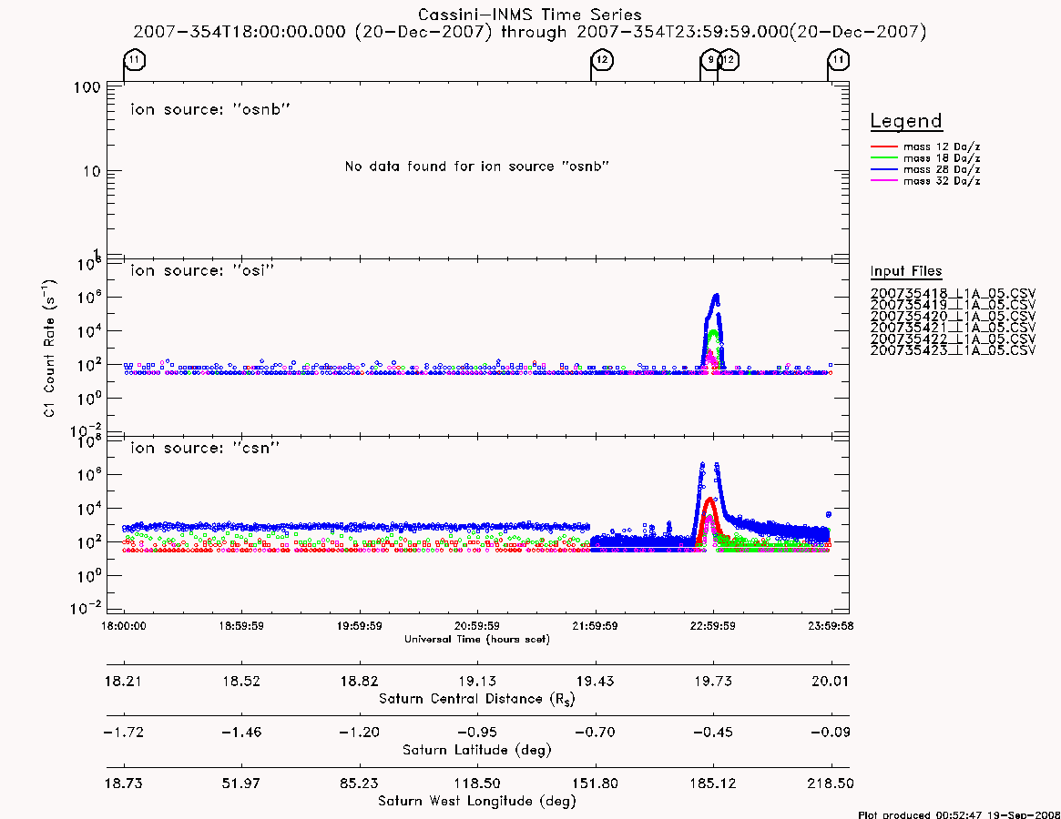Click the 18.21 central distance value
The image size is (1061, 819).
pos(123,681)
